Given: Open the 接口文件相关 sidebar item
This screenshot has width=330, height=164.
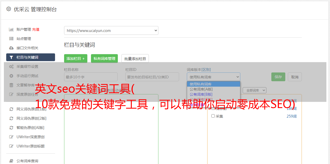Looking at the screenshot, I should click(27, 48).
